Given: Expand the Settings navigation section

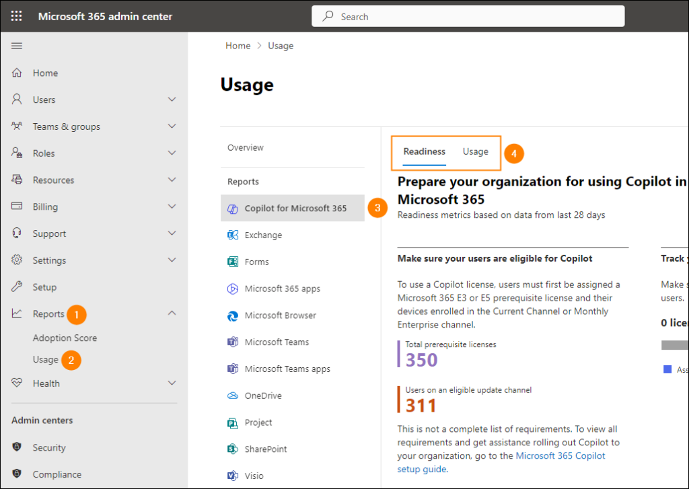Looking at the screenshot, I should (172, 260).
